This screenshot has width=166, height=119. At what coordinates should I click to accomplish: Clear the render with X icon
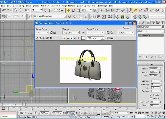pos(51,38)
